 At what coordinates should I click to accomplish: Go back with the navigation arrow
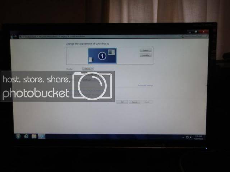click(12, 37)
